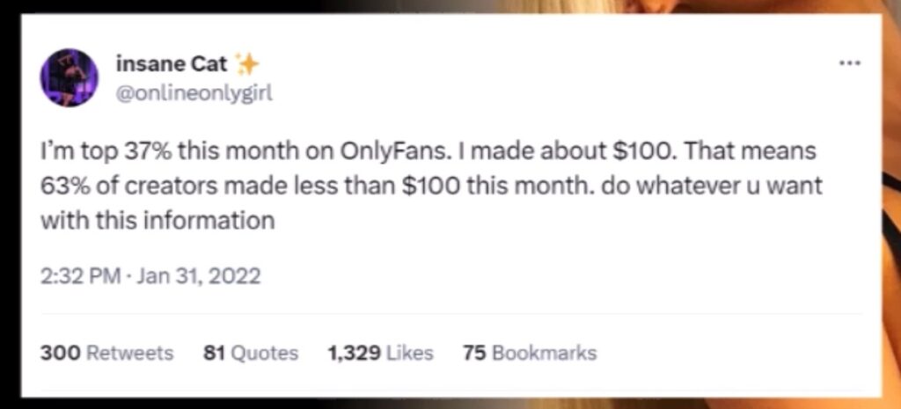
Task: Show the 1,329 Likes list
Action: pos(380,353)
